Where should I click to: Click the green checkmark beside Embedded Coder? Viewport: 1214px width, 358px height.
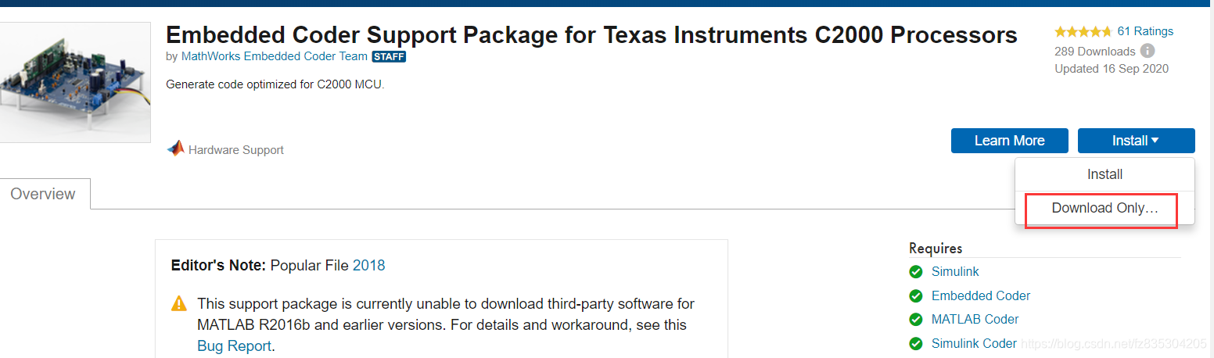(916, 295)
